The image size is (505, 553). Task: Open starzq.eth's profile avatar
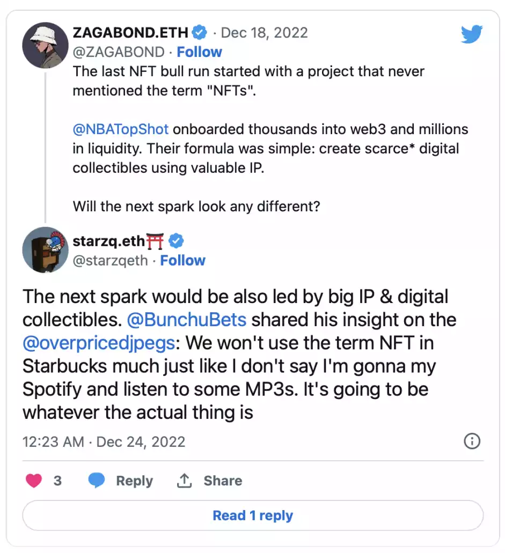(45, 250)
